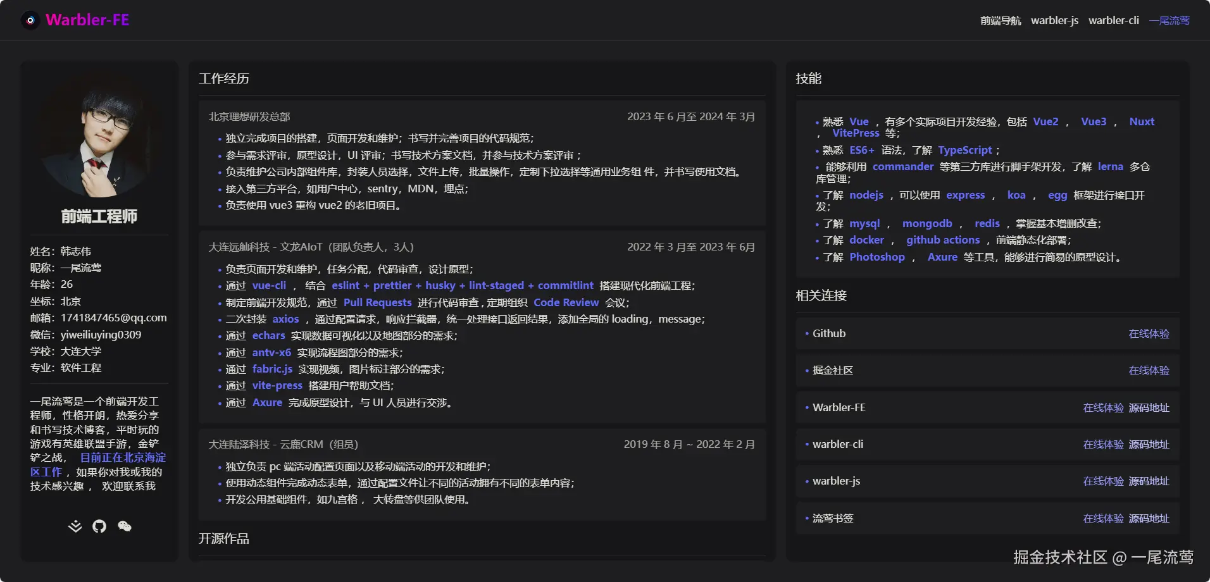Open the Pull Requests link
This screenshot has height=582, width=1210.
tap(378, 302)
